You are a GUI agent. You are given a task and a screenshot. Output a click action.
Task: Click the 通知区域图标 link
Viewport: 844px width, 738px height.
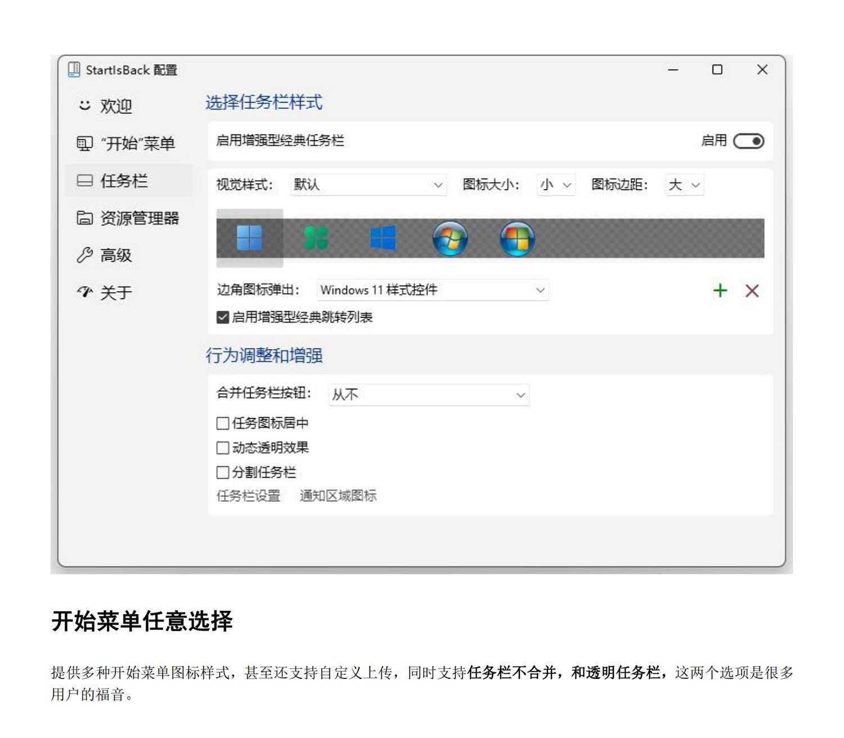[338, 496]
